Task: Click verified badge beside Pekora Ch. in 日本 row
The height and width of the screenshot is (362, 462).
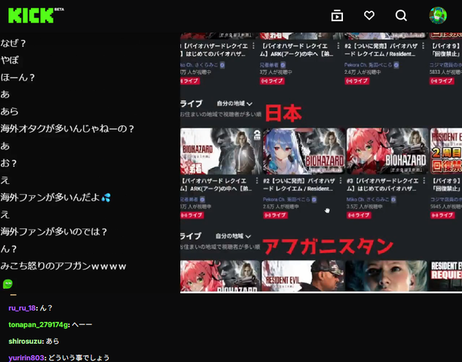Action: click(x=314, y=200)
